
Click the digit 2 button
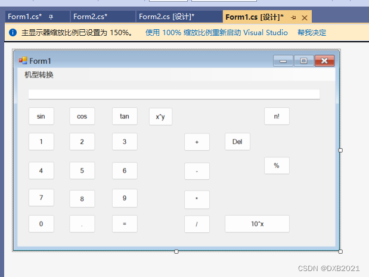coord(82,142)
